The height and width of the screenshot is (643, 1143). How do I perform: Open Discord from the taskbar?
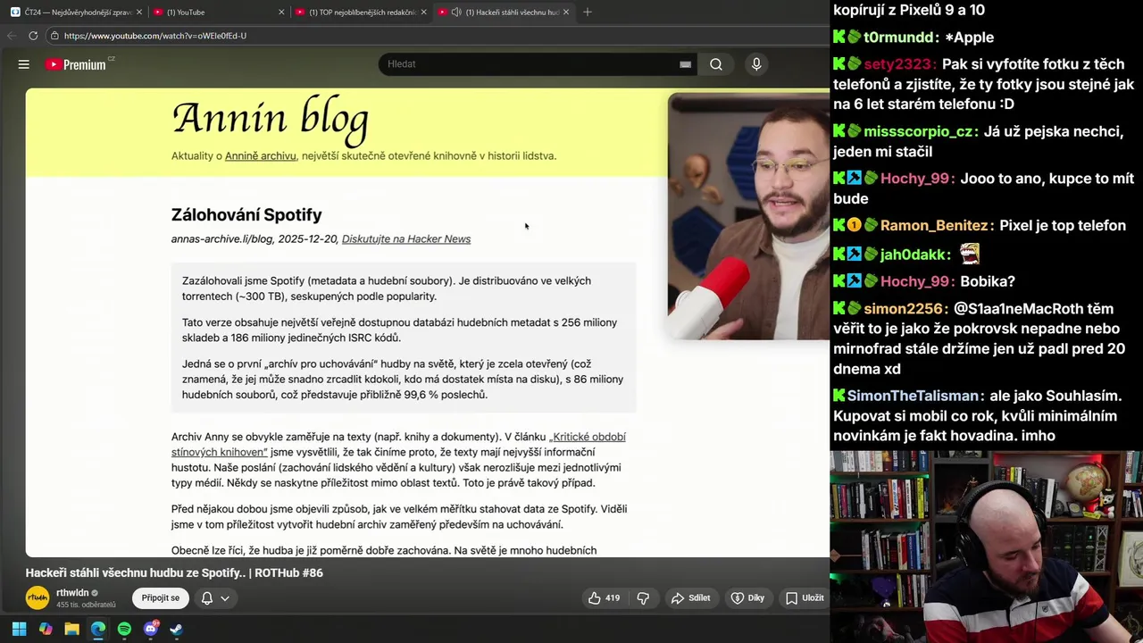[x=151, y=629]
